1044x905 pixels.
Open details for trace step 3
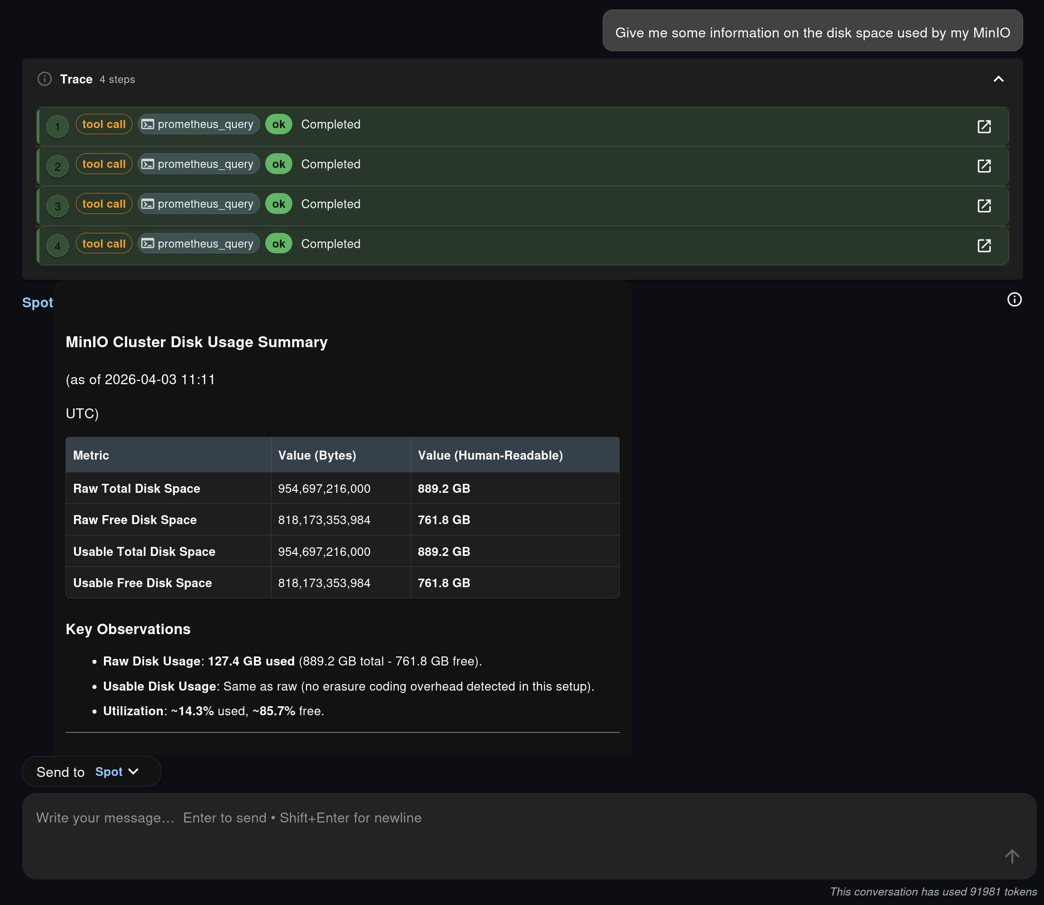point(984,206)
